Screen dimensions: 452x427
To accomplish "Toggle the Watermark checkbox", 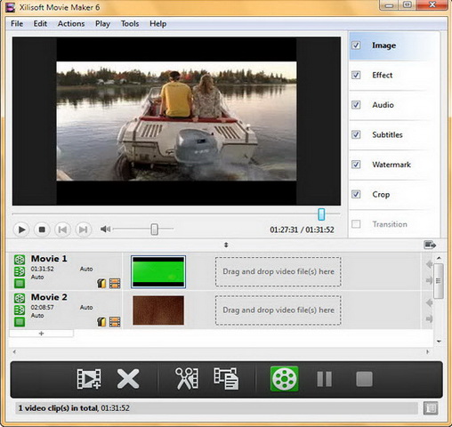I will point(356,165).
